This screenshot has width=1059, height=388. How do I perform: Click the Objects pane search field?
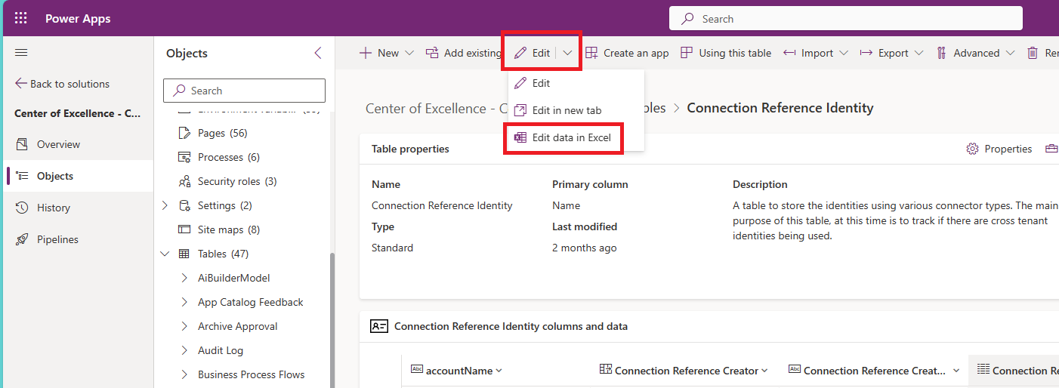coord(244,91)
